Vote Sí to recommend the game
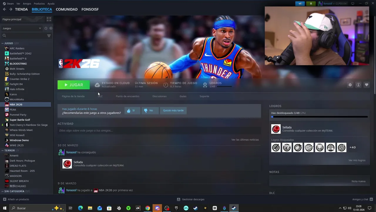The image size is (376, 212). 132,110
